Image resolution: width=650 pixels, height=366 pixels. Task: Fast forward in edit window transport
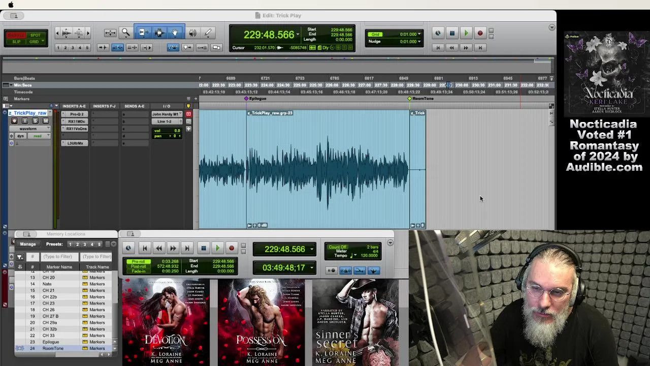(466, 48)
